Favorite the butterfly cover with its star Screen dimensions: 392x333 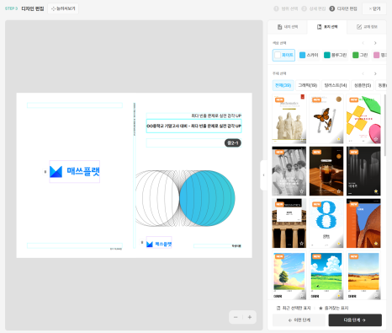(339, 139)
